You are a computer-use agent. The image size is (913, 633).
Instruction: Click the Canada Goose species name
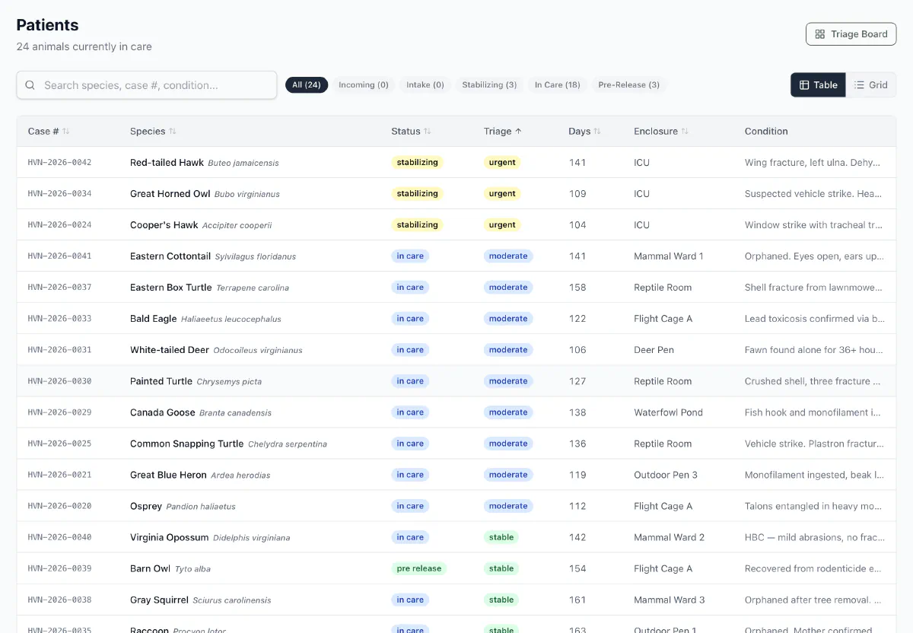[163, 412]
